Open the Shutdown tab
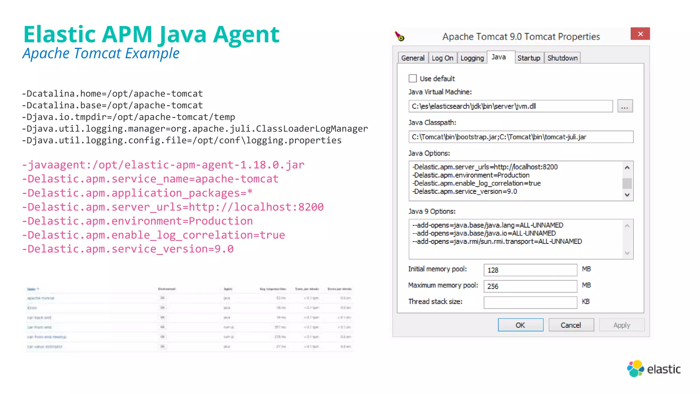 tap(562, 58)
